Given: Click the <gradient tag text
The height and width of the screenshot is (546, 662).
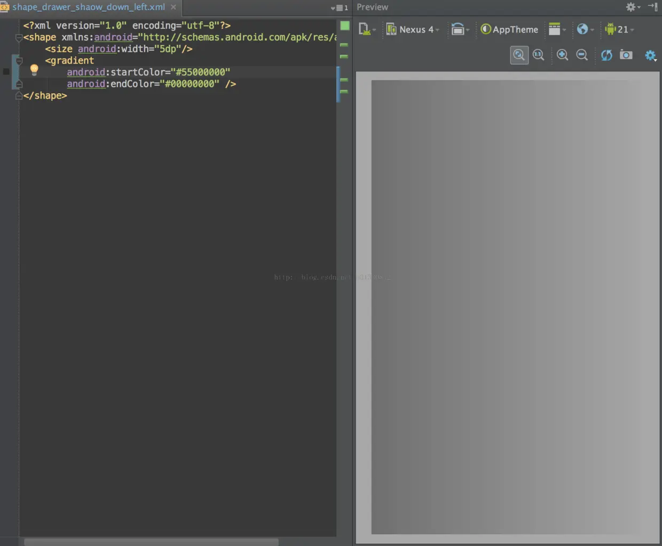Looking at the screenshot, I should pyautogui.click(x=69, y=60).
